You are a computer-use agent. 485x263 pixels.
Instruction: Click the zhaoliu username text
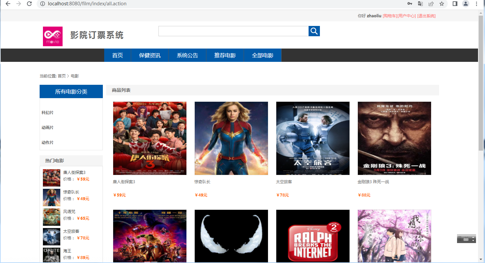coord(374,16)
